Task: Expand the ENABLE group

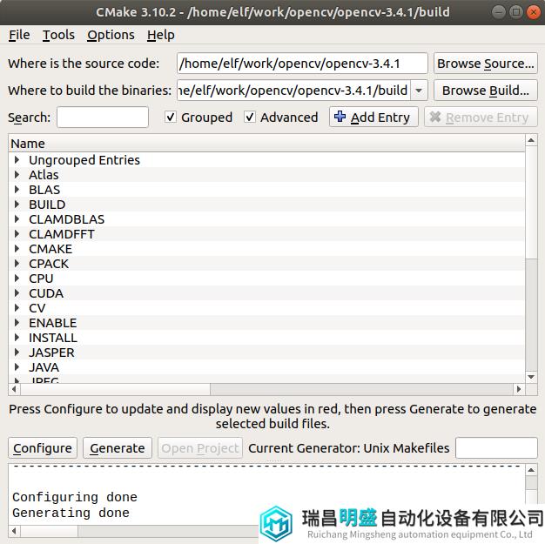Action: 17,323
